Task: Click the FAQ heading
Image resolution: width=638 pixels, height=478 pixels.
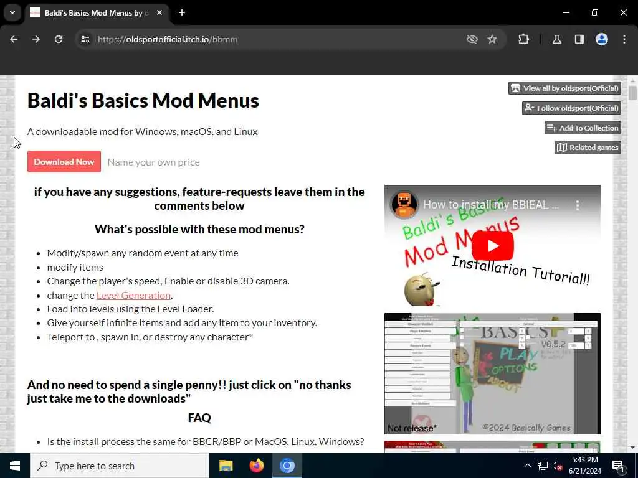Action: 199,418
